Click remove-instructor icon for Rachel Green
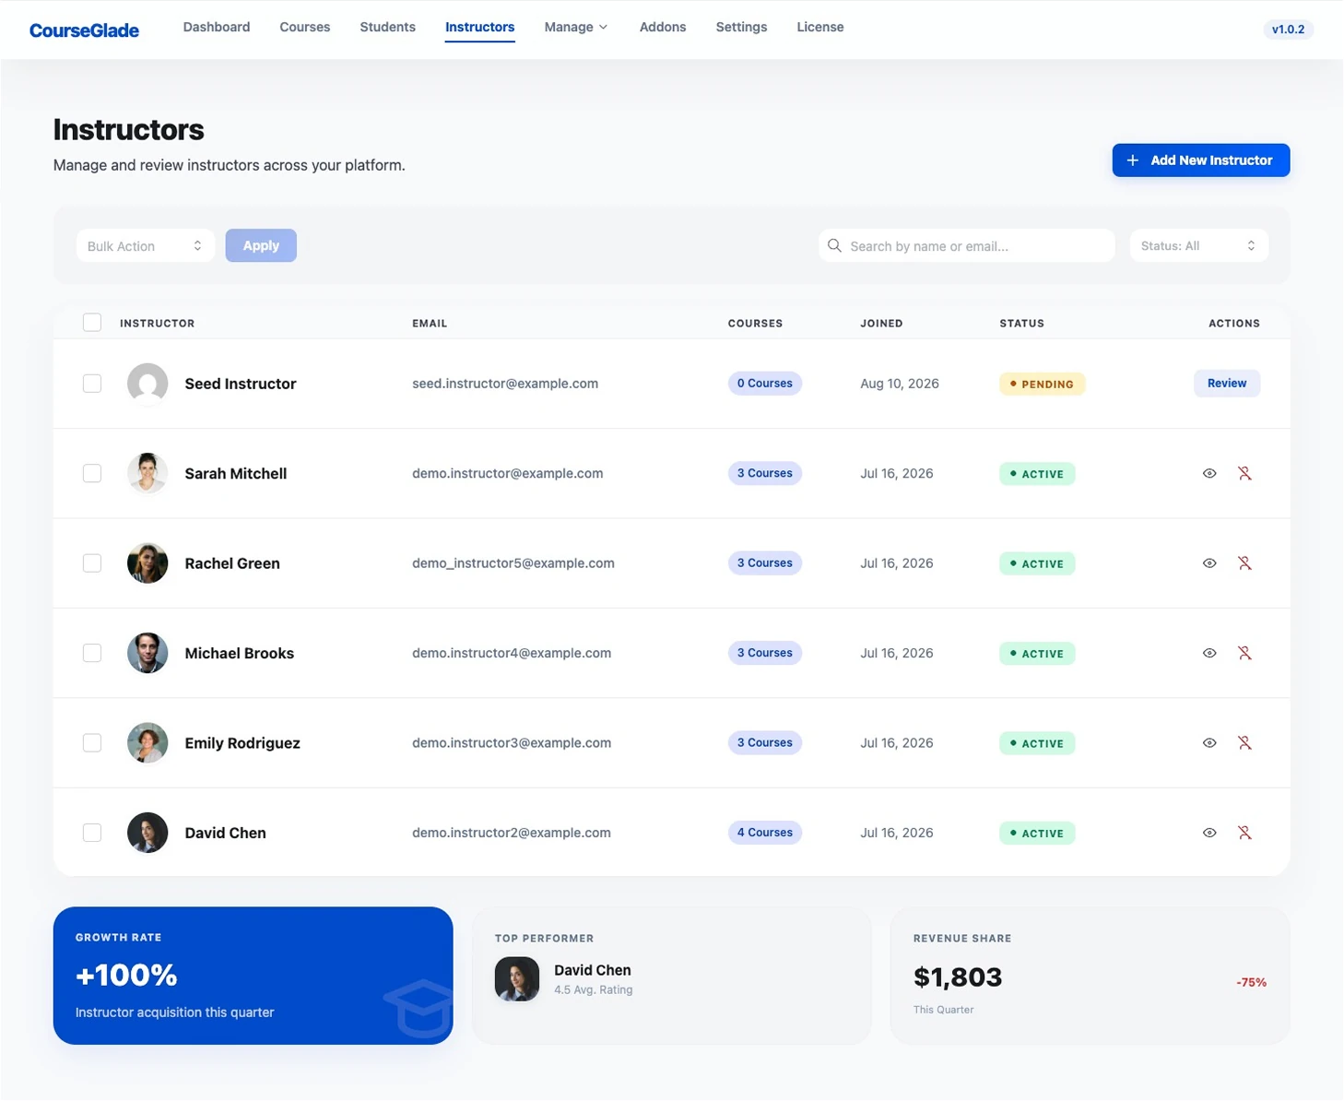 tap(1244, 563)
